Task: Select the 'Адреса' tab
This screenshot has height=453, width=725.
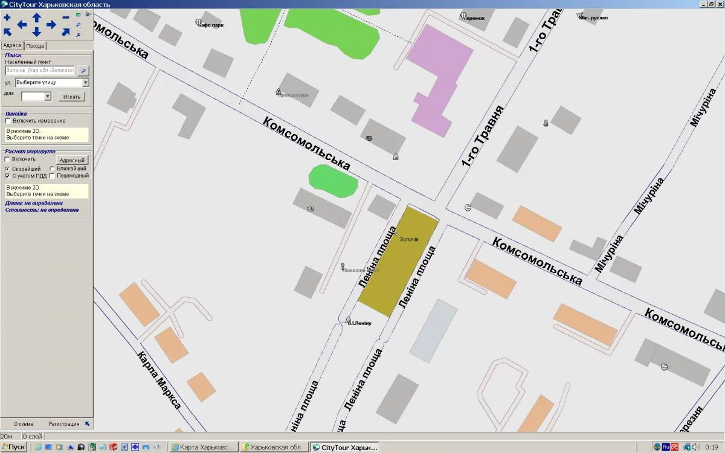Action: tap(12, 45)
